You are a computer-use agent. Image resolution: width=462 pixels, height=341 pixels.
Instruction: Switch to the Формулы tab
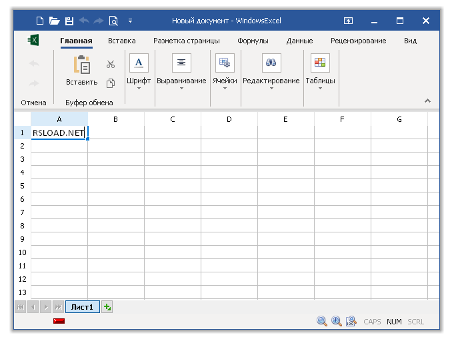pos(253,41)
